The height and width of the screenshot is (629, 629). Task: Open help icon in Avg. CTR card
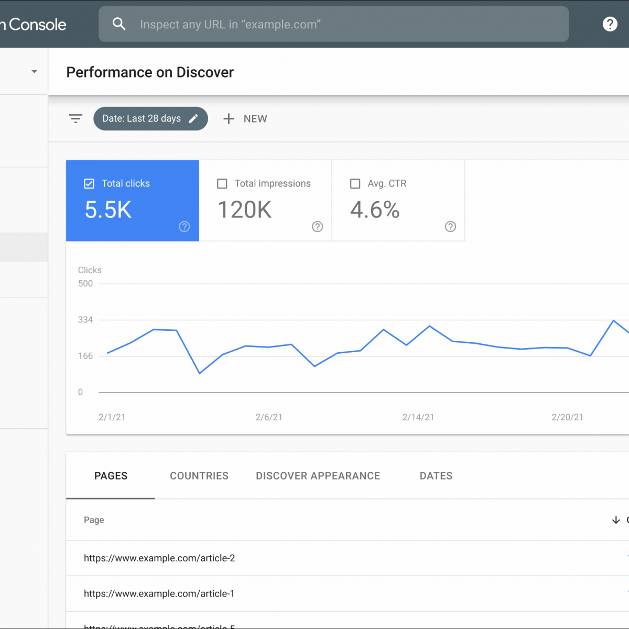click(x=450, y=226)
